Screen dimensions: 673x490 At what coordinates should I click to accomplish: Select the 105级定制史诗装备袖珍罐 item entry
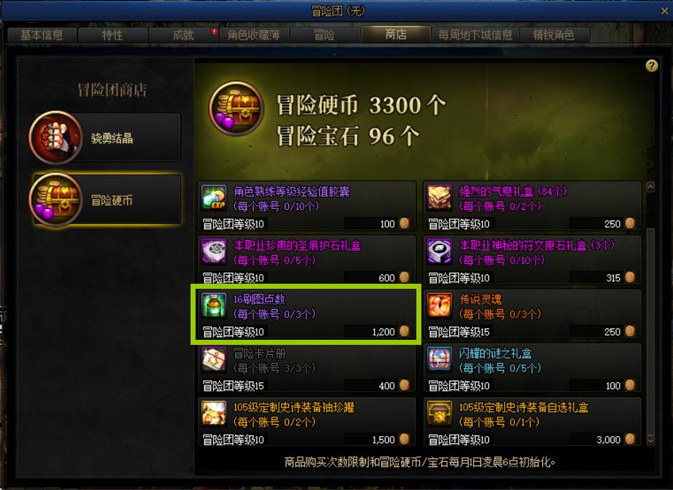click(307, 421)
